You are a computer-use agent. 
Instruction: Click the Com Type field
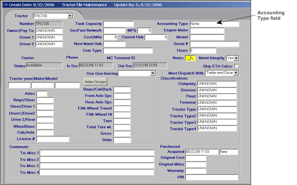click(x=128, y=51)
